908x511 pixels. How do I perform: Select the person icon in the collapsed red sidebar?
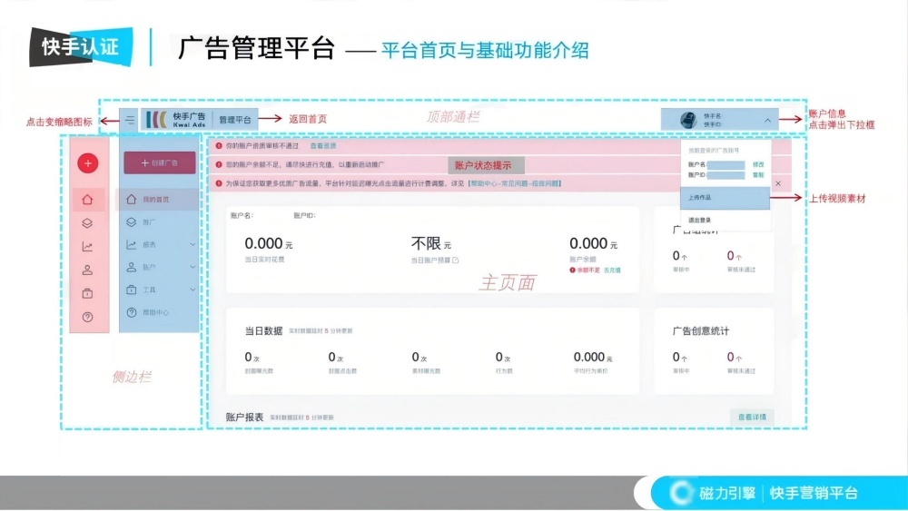pos(87,270)
